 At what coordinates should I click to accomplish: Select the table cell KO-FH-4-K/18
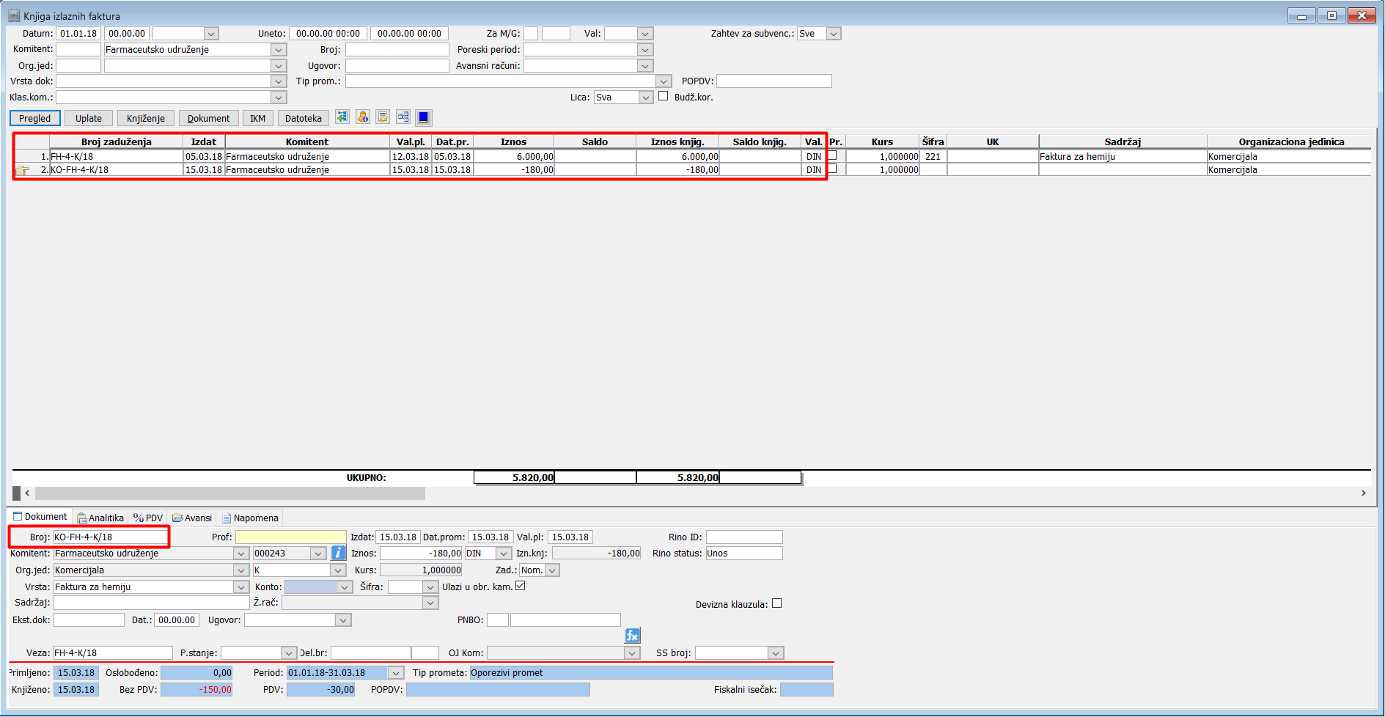(x=116, y=169)
